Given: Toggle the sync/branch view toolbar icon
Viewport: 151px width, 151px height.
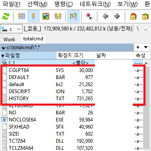Looking at the screenshot, I should [x=73, y=16].
